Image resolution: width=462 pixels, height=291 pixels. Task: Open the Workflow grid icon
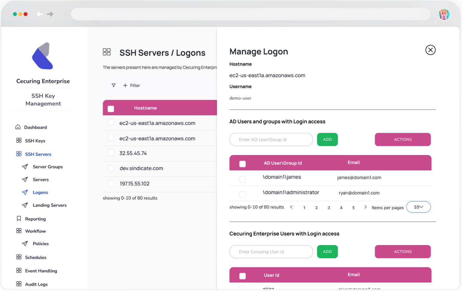[19, 231]
